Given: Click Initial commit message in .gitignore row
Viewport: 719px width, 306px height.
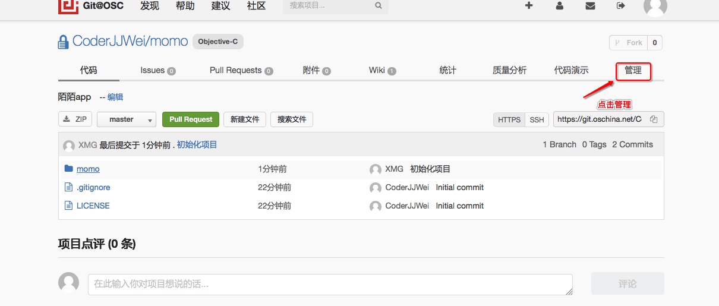Looking at the screenshot, I should pyautogui.click(x=460, y=187).
